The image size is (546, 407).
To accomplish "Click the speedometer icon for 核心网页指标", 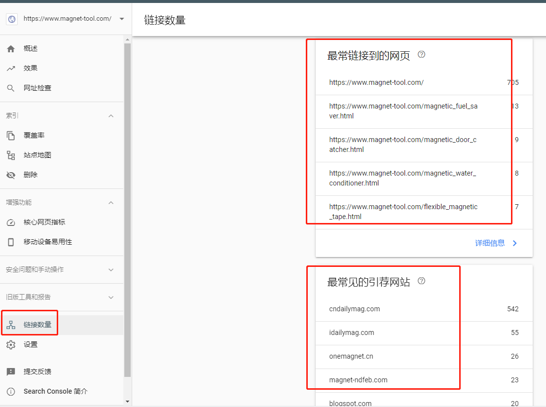I will [x=11, y=222].
